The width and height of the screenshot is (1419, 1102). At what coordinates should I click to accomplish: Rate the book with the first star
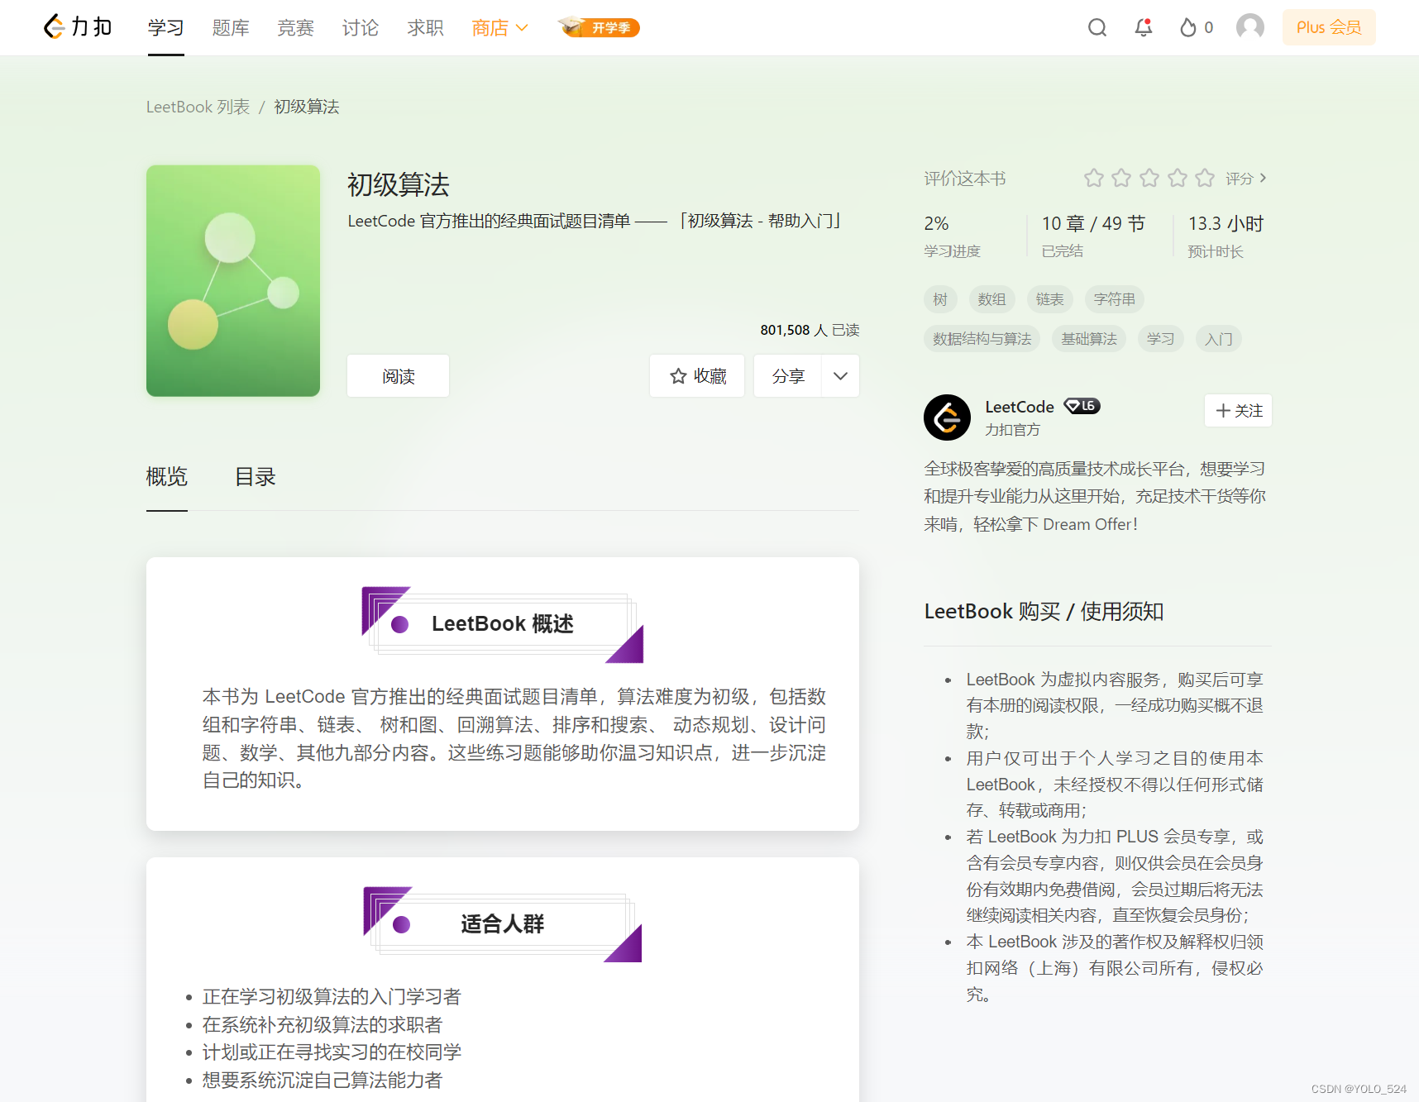(1093, 177)
